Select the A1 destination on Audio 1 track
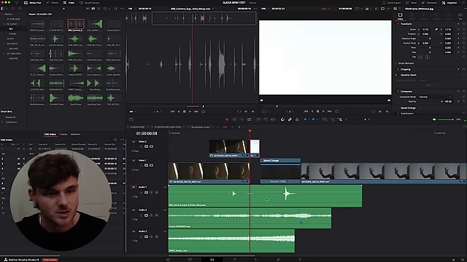Screen dimensions: 467x262 click(134, 187)
